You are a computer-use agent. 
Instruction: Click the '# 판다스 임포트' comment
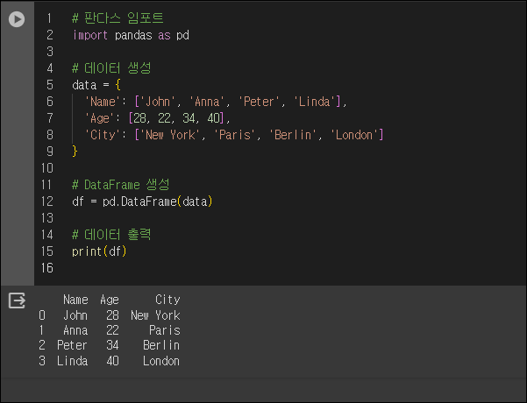pos(118,18)
